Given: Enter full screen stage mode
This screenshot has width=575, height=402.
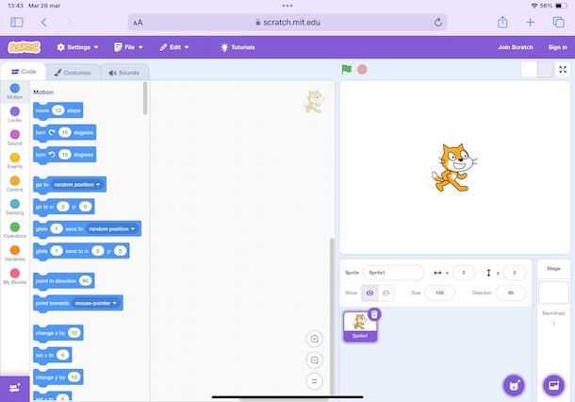Looking at the screenshot, I should [563, 70].
